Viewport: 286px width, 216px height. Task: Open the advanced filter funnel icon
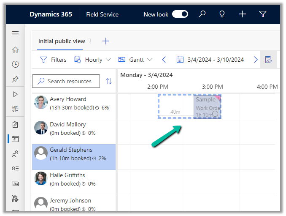[x=262, y=14]
